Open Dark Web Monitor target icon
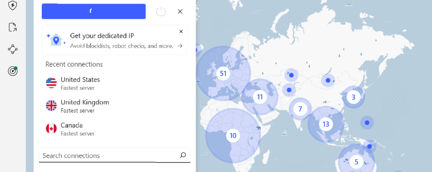Viewport: 432px width, 172px height. coord(13,71)
